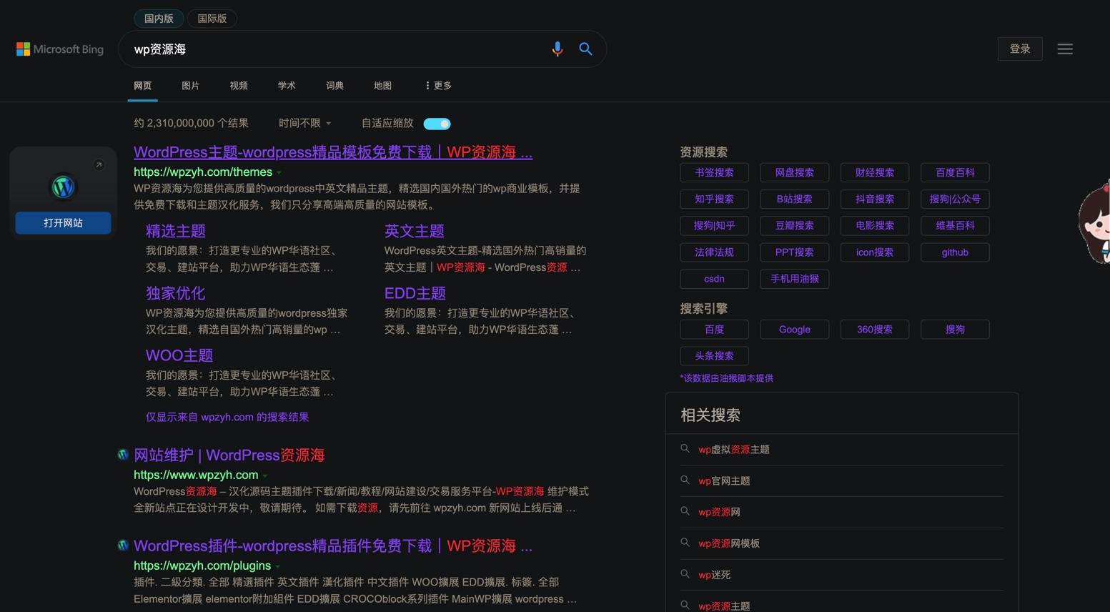Open the WordPress主题 result title link
This screenshot has height=612, width=1110.
[x=333, y=152]
